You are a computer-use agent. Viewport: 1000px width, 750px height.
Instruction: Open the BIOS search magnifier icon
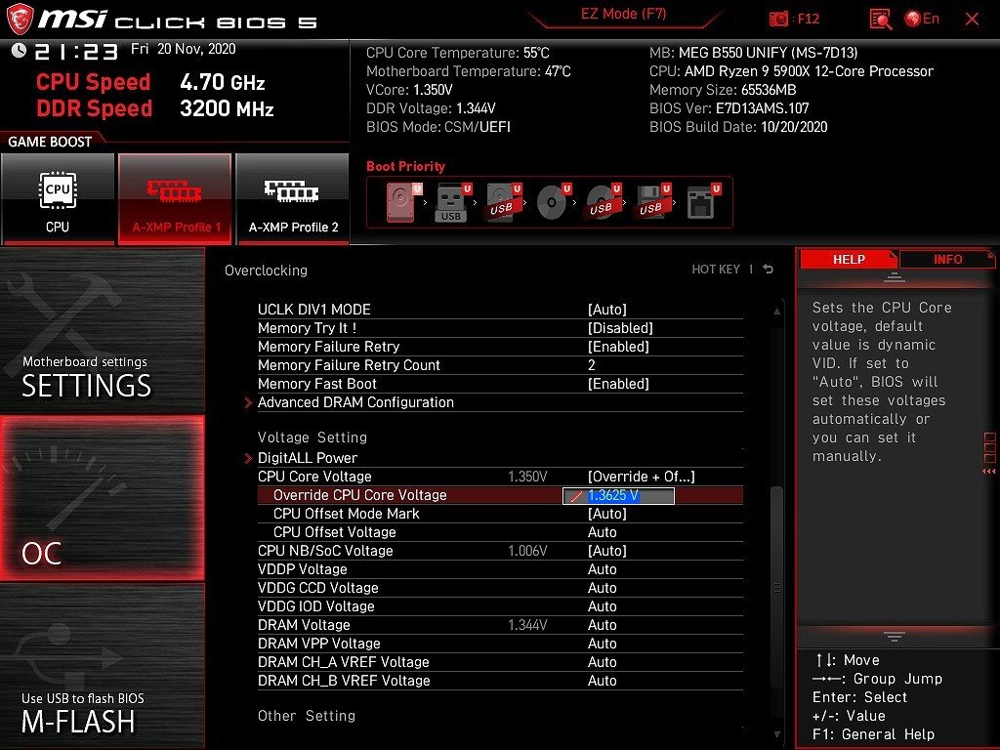(881, 20)
